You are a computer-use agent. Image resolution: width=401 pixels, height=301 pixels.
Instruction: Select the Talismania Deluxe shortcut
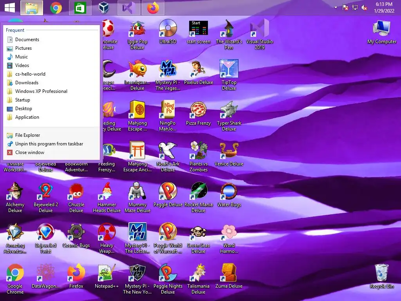199,279
